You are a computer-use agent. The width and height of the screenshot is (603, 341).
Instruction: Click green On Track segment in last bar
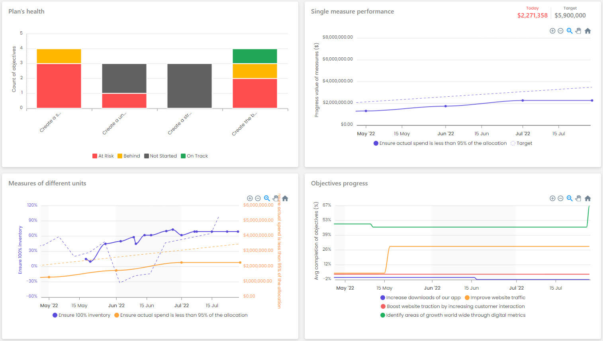[255, 56]
